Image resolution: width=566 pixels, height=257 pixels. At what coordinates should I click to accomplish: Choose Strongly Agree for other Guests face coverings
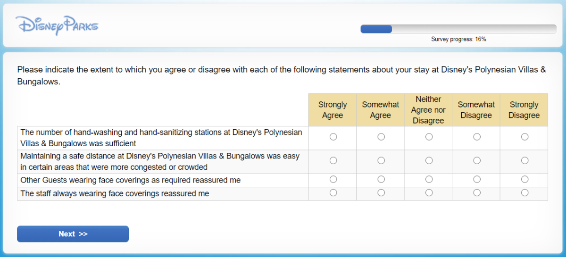click(333, 179)
